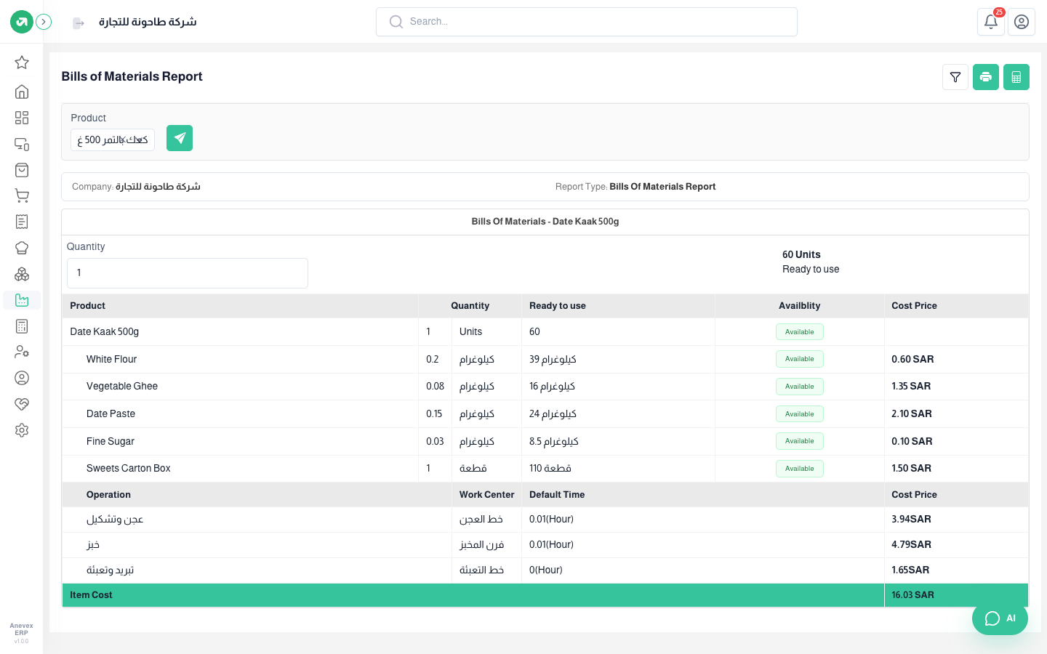Open the inventory boxes icon in sidebar
1047x654 pixels.
tap(22, 274)
